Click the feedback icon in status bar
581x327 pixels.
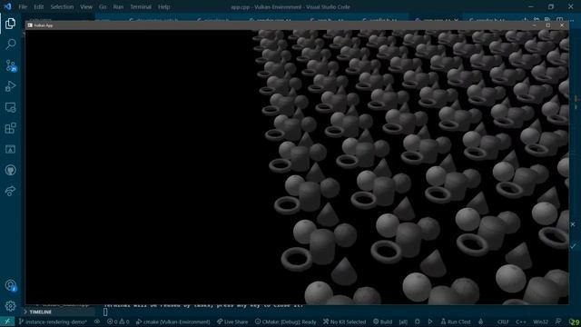coord(558,322)
